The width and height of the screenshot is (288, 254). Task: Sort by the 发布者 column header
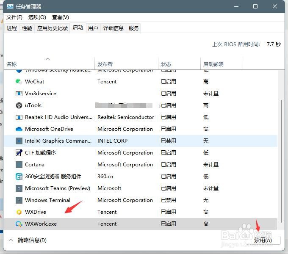click(x=126, y=63)
